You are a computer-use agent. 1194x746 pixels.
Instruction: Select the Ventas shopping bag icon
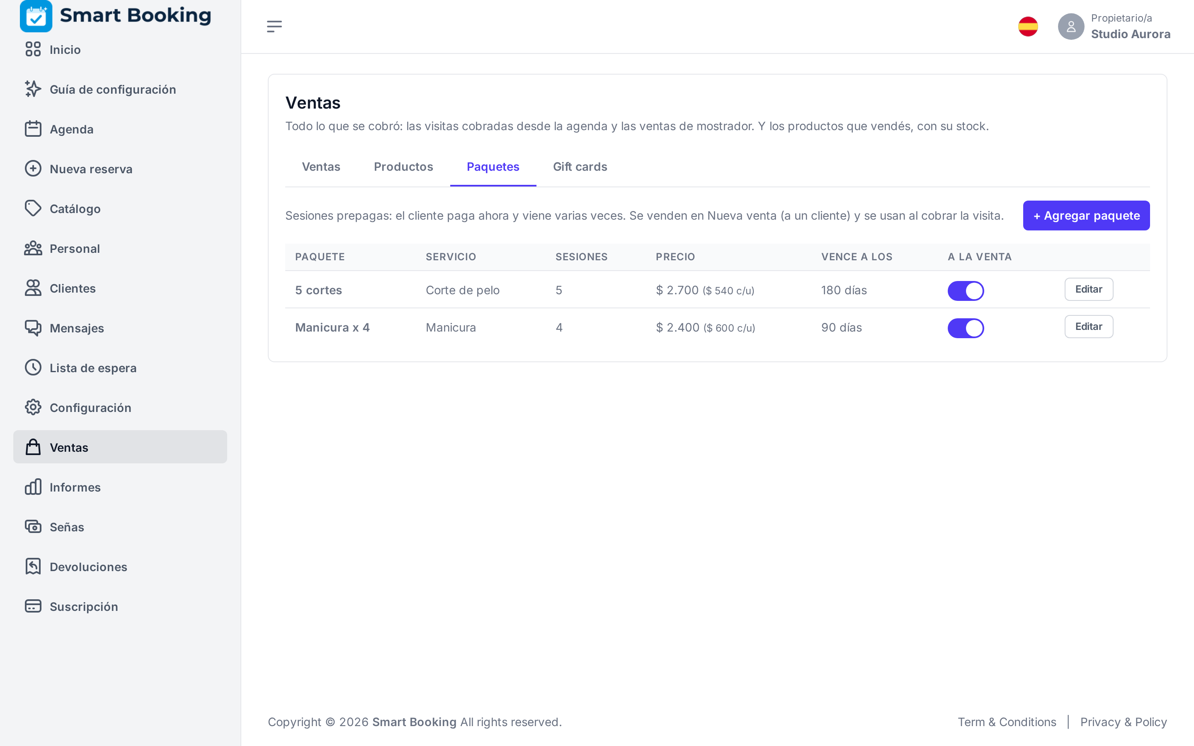click(x=33, y=447)
